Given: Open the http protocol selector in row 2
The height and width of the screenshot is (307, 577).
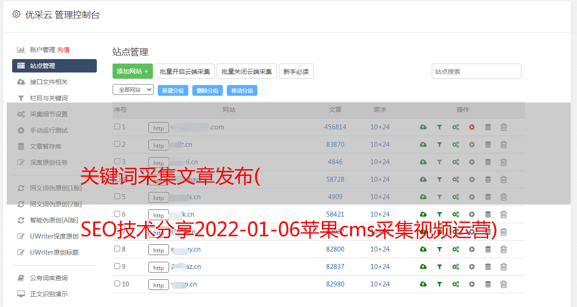Looking at the screenshot, I should tap(159, 145).
